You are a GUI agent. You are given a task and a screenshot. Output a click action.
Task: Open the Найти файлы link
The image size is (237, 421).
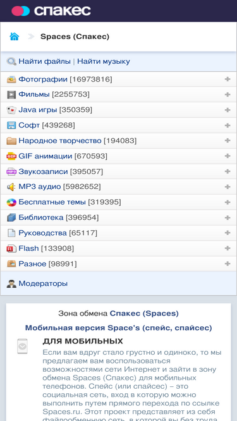[44, 61]
